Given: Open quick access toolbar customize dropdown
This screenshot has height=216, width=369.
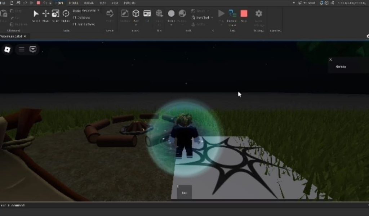Looking at the screenshot, I should [50, 3].
